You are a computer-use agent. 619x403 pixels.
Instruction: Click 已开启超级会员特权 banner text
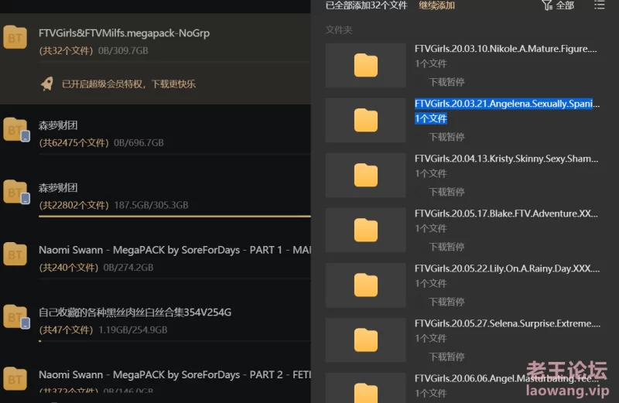pos(128,84)
